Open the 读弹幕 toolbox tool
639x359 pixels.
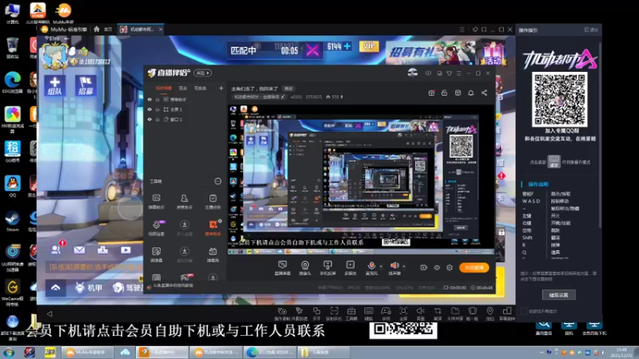pyautogui.click(x=156, y=254)
